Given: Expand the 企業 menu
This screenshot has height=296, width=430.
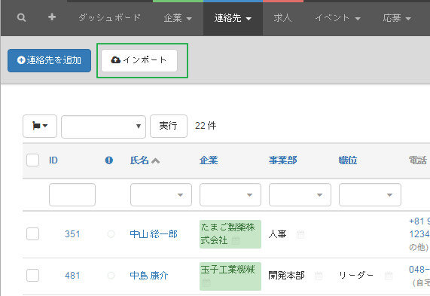Looking at the screenshot, I should tap(178, 18).
